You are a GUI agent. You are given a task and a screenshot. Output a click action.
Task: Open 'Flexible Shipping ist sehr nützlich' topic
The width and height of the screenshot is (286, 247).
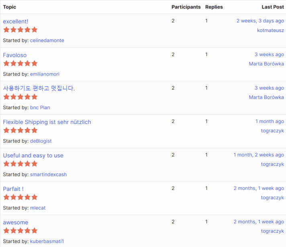pos(47,122)
